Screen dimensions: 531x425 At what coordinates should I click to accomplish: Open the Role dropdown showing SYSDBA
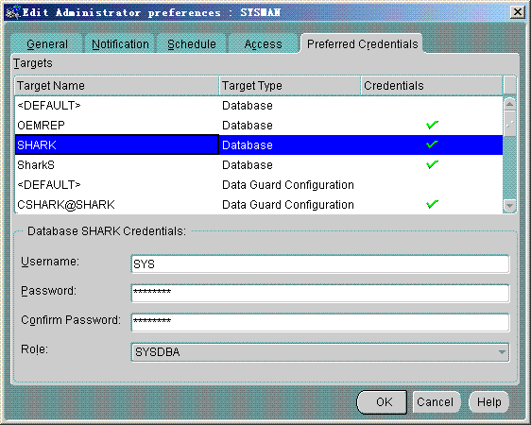pos(320,352)
